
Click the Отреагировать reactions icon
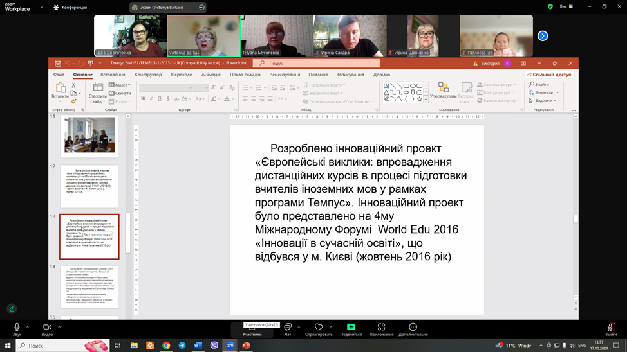[x=319, y=328]
